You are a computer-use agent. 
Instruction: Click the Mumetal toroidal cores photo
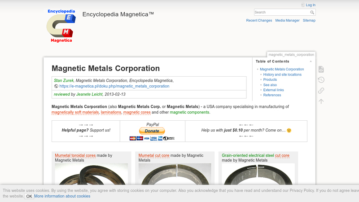tap(92, 174)
